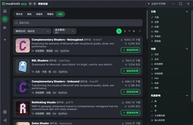Click the 搜索光影 search field
The image size is (193, 125).
click(78, 23)
